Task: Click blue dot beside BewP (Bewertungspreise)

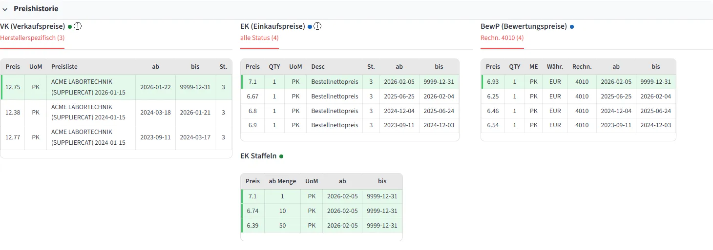Action: [572, 27]
